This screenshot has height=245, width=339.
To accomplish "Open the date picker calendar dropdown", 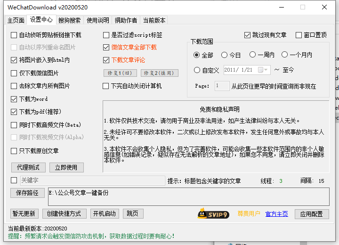I will pos(263,70).
